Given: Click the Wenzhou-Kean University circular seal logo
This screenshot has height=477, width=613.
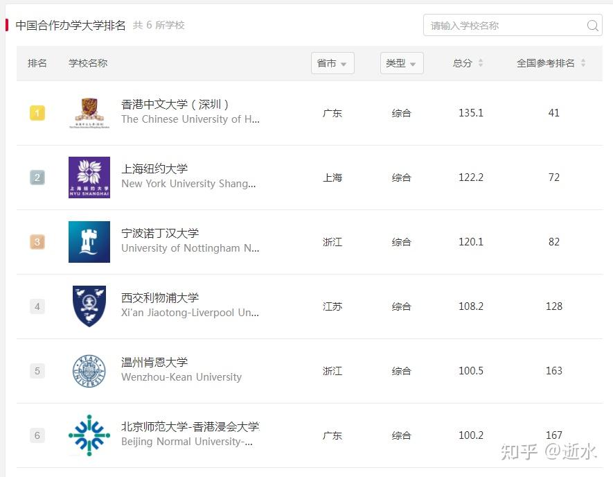Looking at the screenshot, I should pyautogui.click(x=89, y=371).
